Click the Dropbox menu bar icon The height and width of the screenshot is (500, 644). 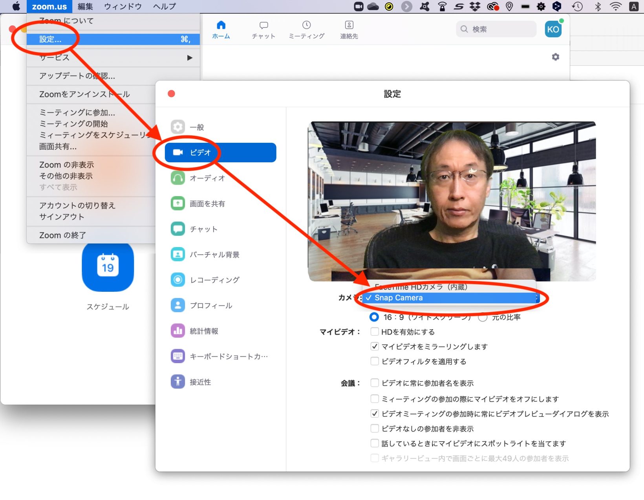[x=475, y=6]
